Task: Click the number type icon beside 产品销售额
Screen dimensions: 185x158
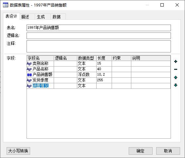Action: pos(29,75)
